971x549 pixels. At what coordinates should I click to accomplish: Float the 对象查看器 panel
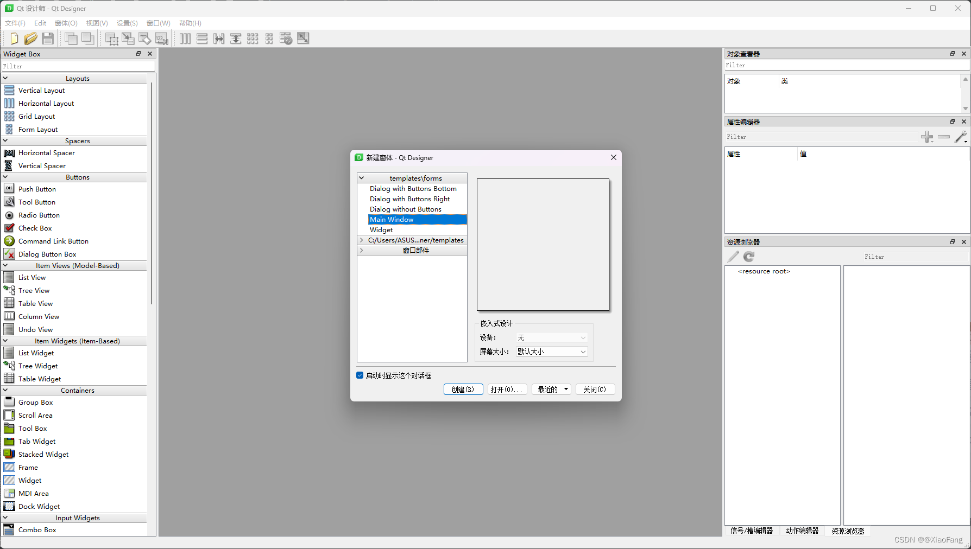coord(952,54)
